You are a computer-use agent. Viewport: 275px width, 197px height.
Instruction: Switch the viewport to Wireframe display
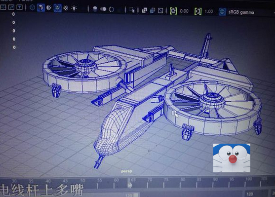point(33,8)
